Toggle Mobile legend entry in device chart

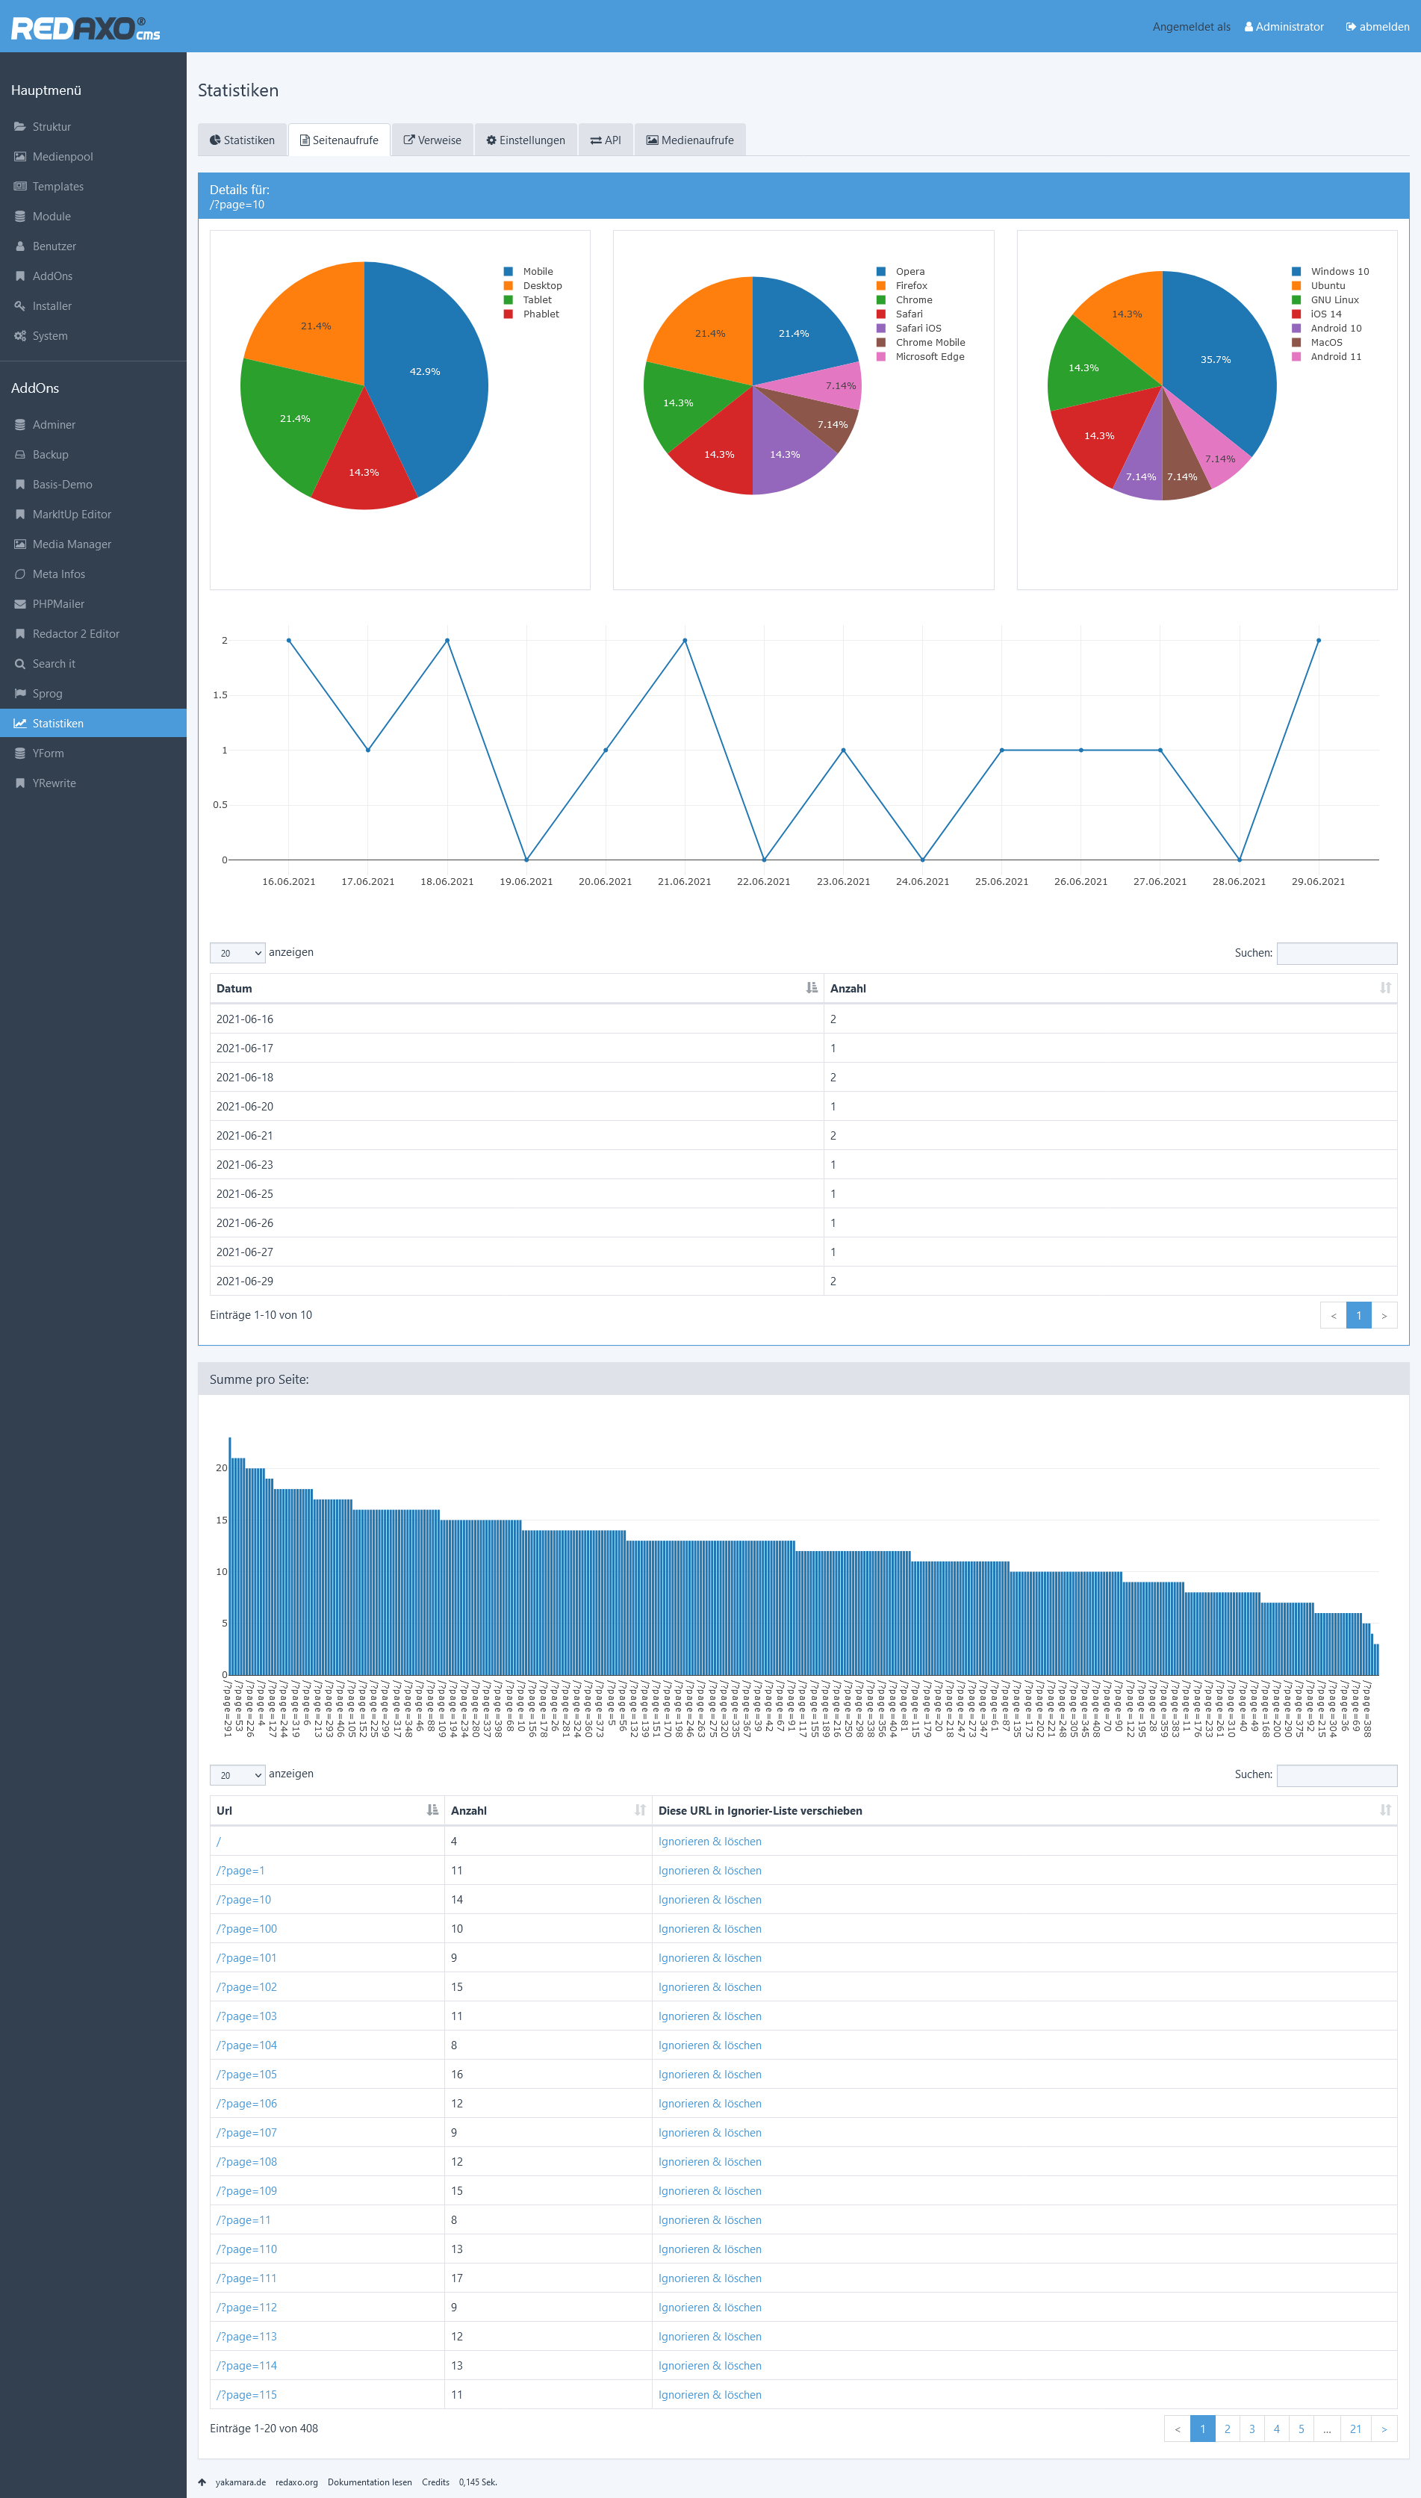coord(528,271)
